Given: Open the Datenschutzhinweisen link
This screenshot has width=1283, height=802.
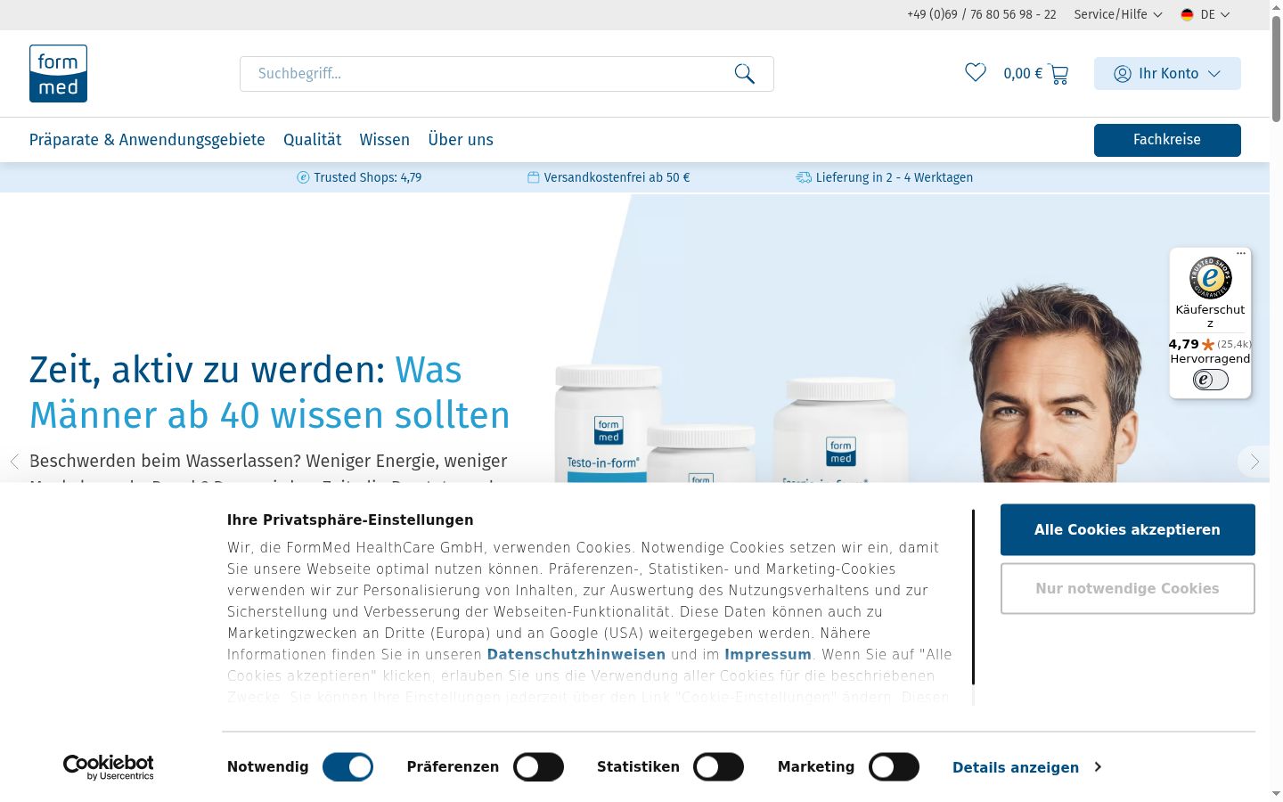Looking at the screenshot, I should [x=576, y=654].
